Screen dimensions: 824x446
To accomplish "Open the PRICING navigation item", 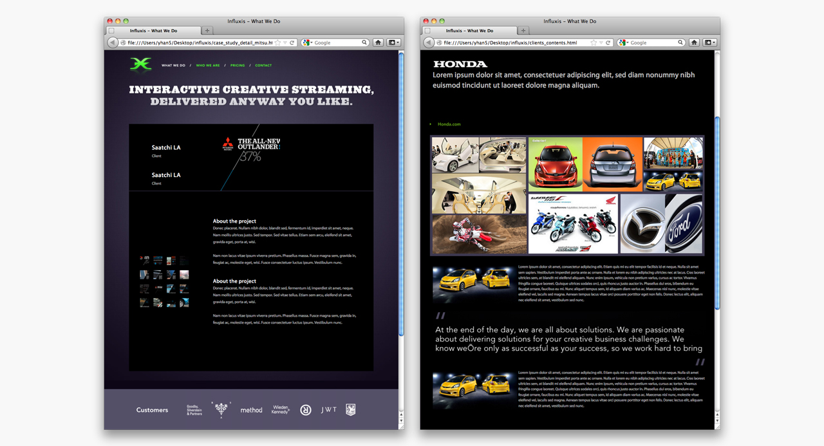I will 238,66.
